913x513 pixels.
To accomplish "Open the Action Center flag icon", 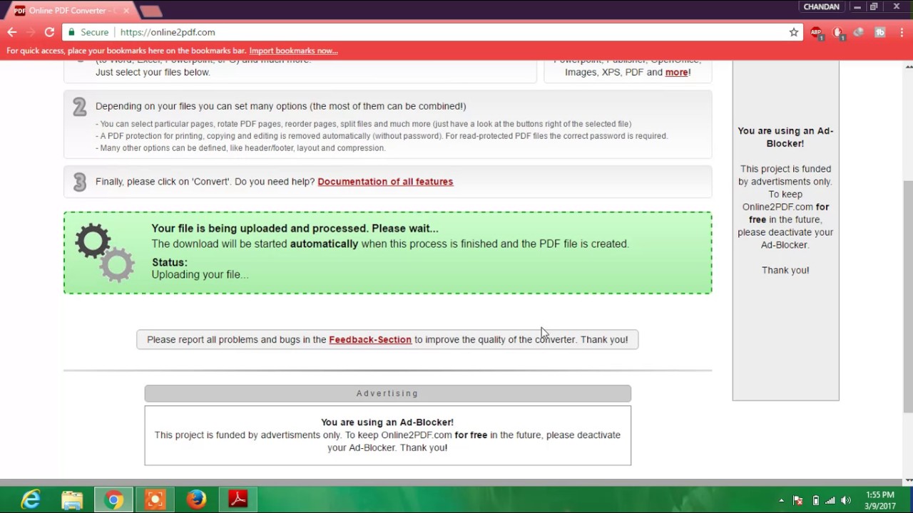I will (x=798, y=500).
